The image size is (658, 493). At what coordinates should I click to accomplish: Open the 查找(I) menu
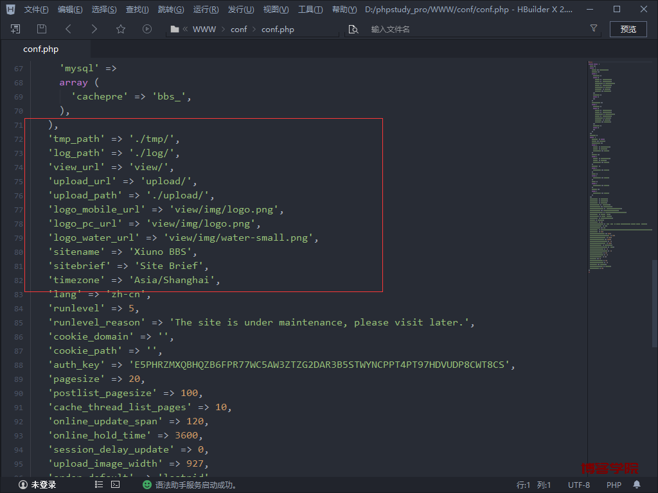click(x=138, y=9)
